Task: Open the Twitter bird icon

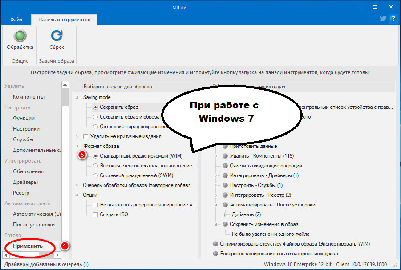Action: point(383,18)
